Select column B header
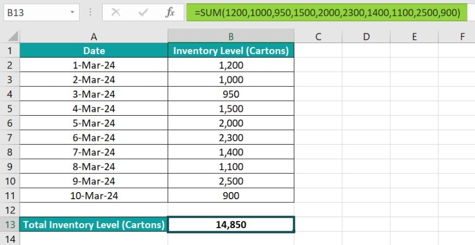This screenshot has height=245, width=475. pos(231,37)
